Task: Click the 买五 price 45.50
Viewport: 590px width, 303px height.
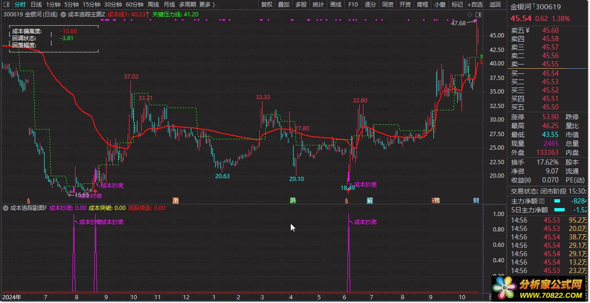Action: [551, 107]
